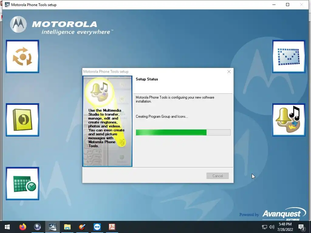Click the setup window title bar icon
Viewport: 311px width, 233px height.
click(x=7, y=5)
